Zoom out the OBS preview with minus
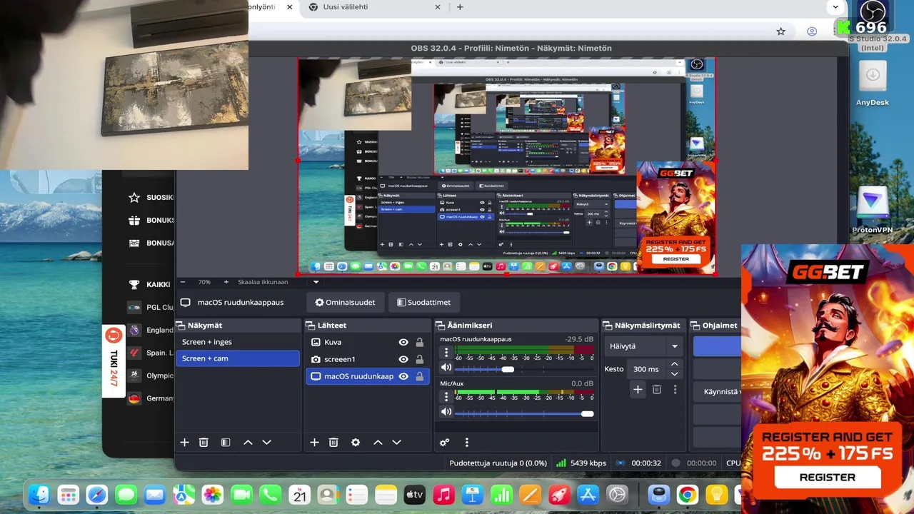Image resolution: width=914 pixels, height=514 pixels. coord(183,282)
